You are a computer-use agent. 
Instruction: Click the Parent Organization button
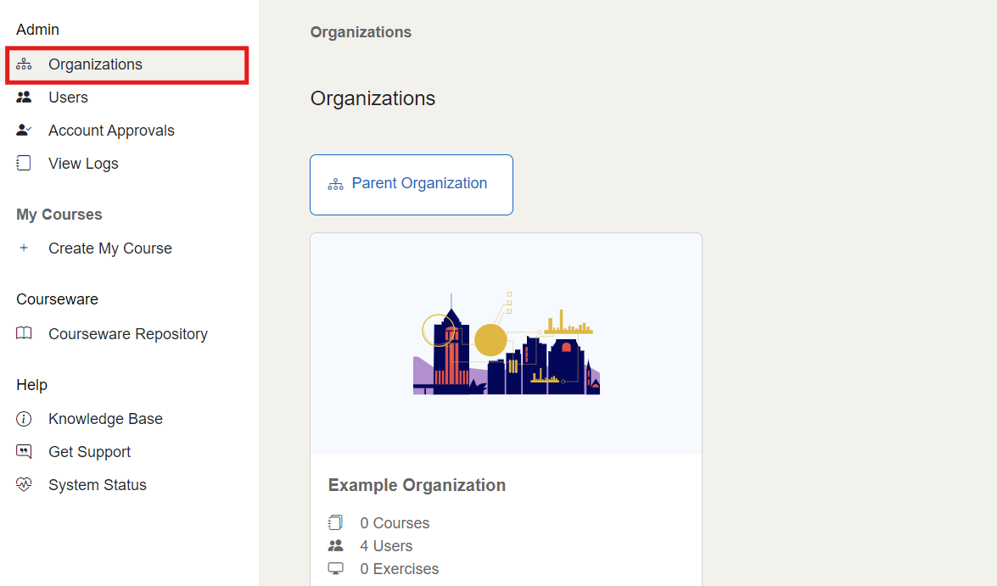pyautogui.click(x=412, y=185)
